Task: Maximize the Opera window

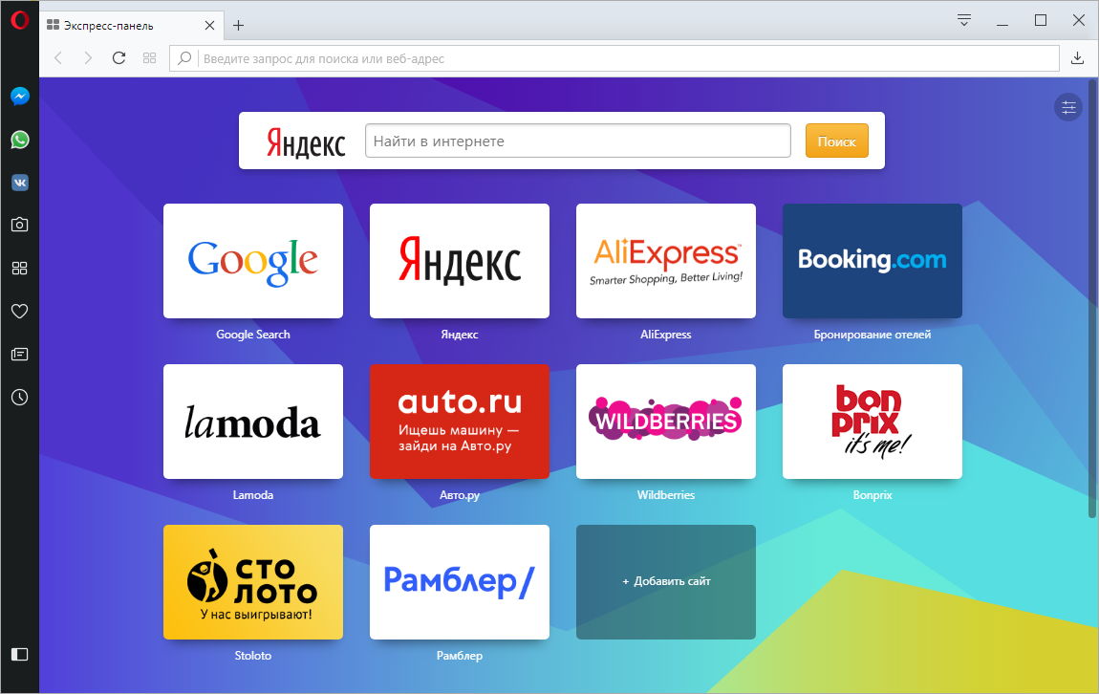Action: pos(1041,20)
